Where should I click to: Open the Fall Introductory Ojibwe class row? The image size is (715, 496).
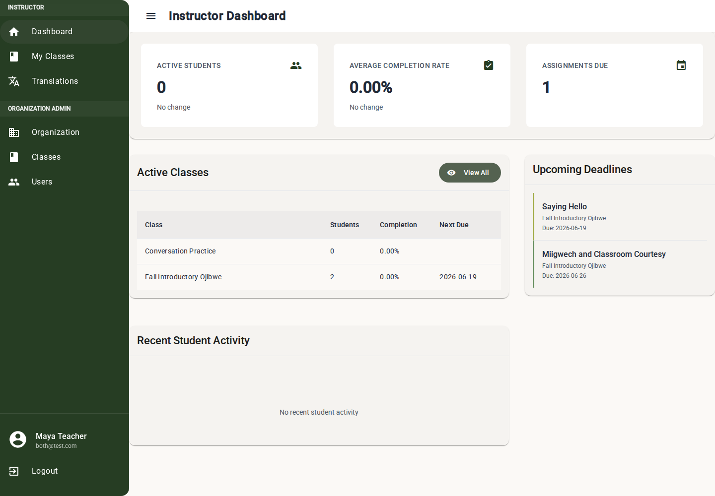pos(319,277)
